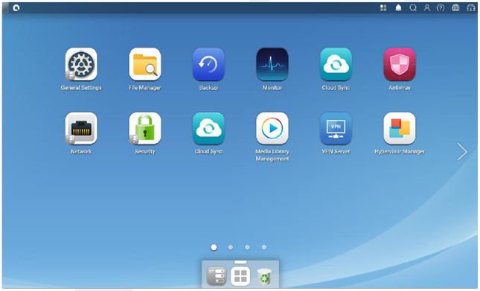Launch Media Library Management

(x=272, y=129)
